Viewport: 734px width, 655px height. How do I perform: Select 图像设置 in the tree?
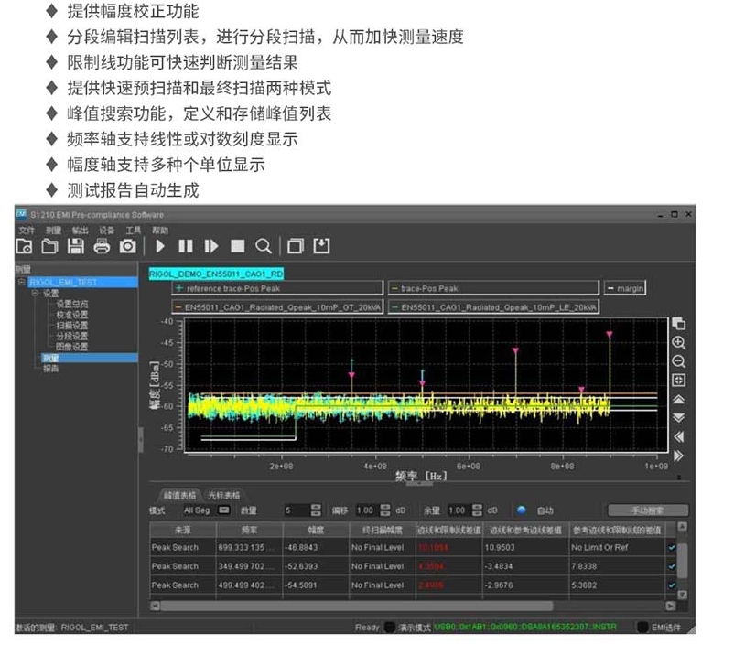72,347
